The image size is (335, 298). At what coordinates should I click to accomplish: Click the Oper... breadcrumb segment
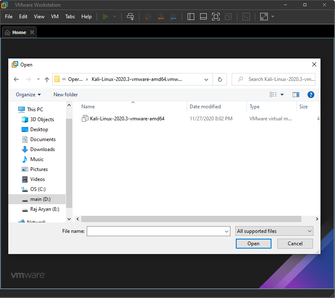pos(75,79)
